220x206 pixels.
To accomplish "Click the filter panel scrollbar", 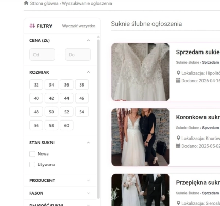I will pyautogui.click(x=98, y=119).
